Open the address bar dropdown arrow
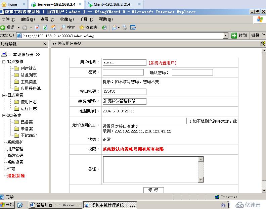 pos(225,36)
